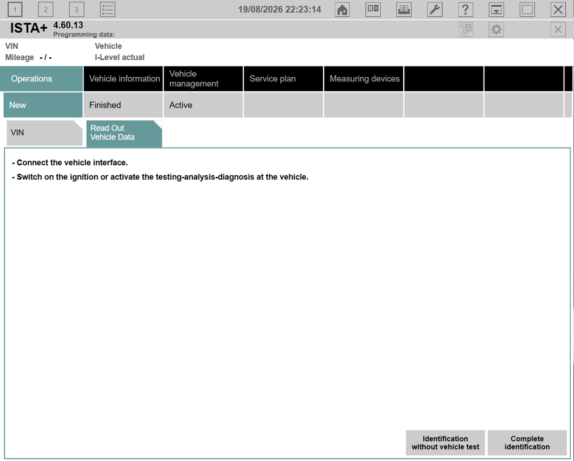Viewport: 574px width, 461px height.
Task: Go to the home screen icon
Action: point(342,10)
